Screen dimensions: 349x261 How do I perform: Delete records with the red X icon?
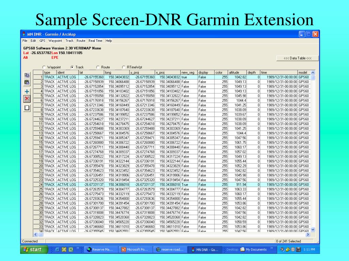tap(27, 99)
